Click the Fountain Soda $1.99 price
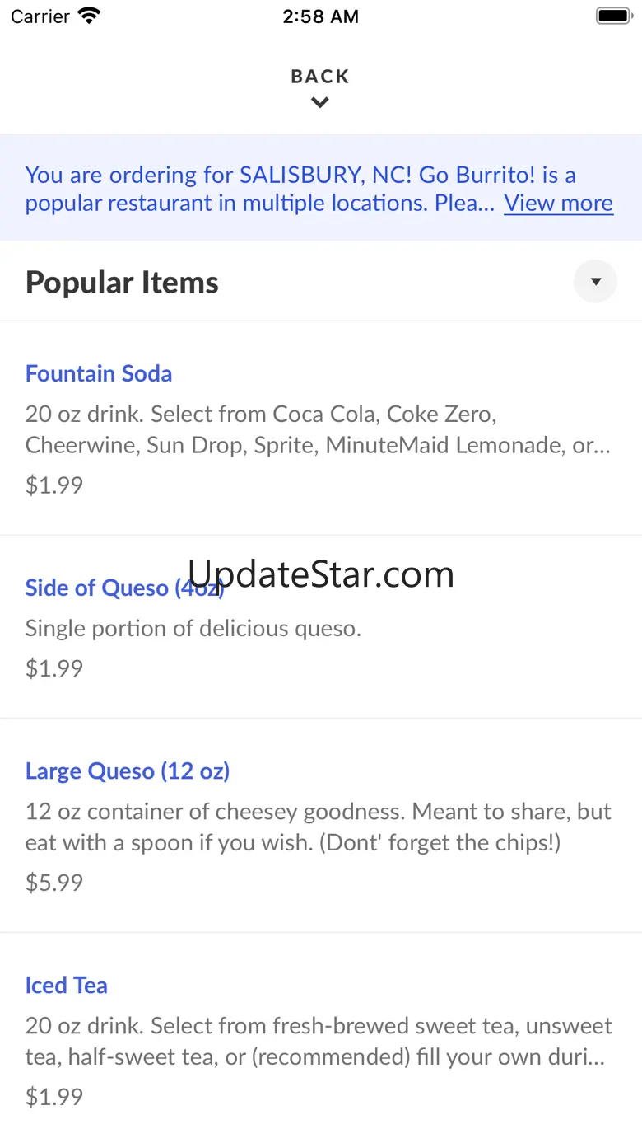 point(54,485)
